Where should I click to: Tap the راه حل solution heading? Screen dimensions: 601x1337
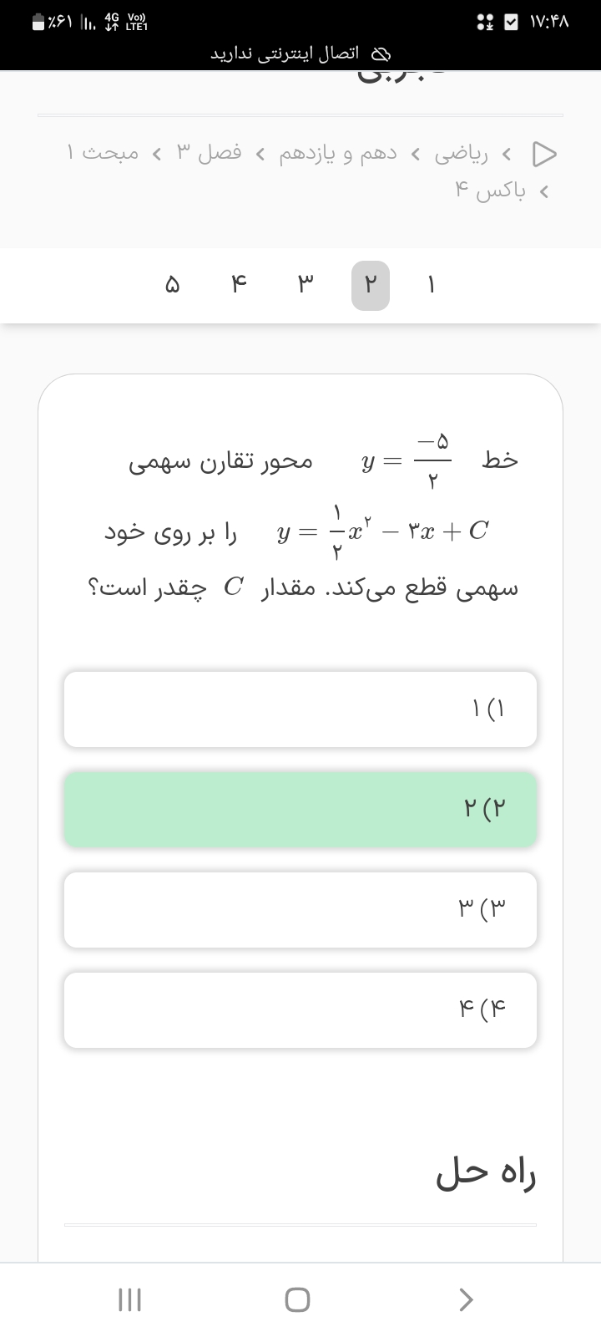pyautogui.click(x=486, y=1174)
